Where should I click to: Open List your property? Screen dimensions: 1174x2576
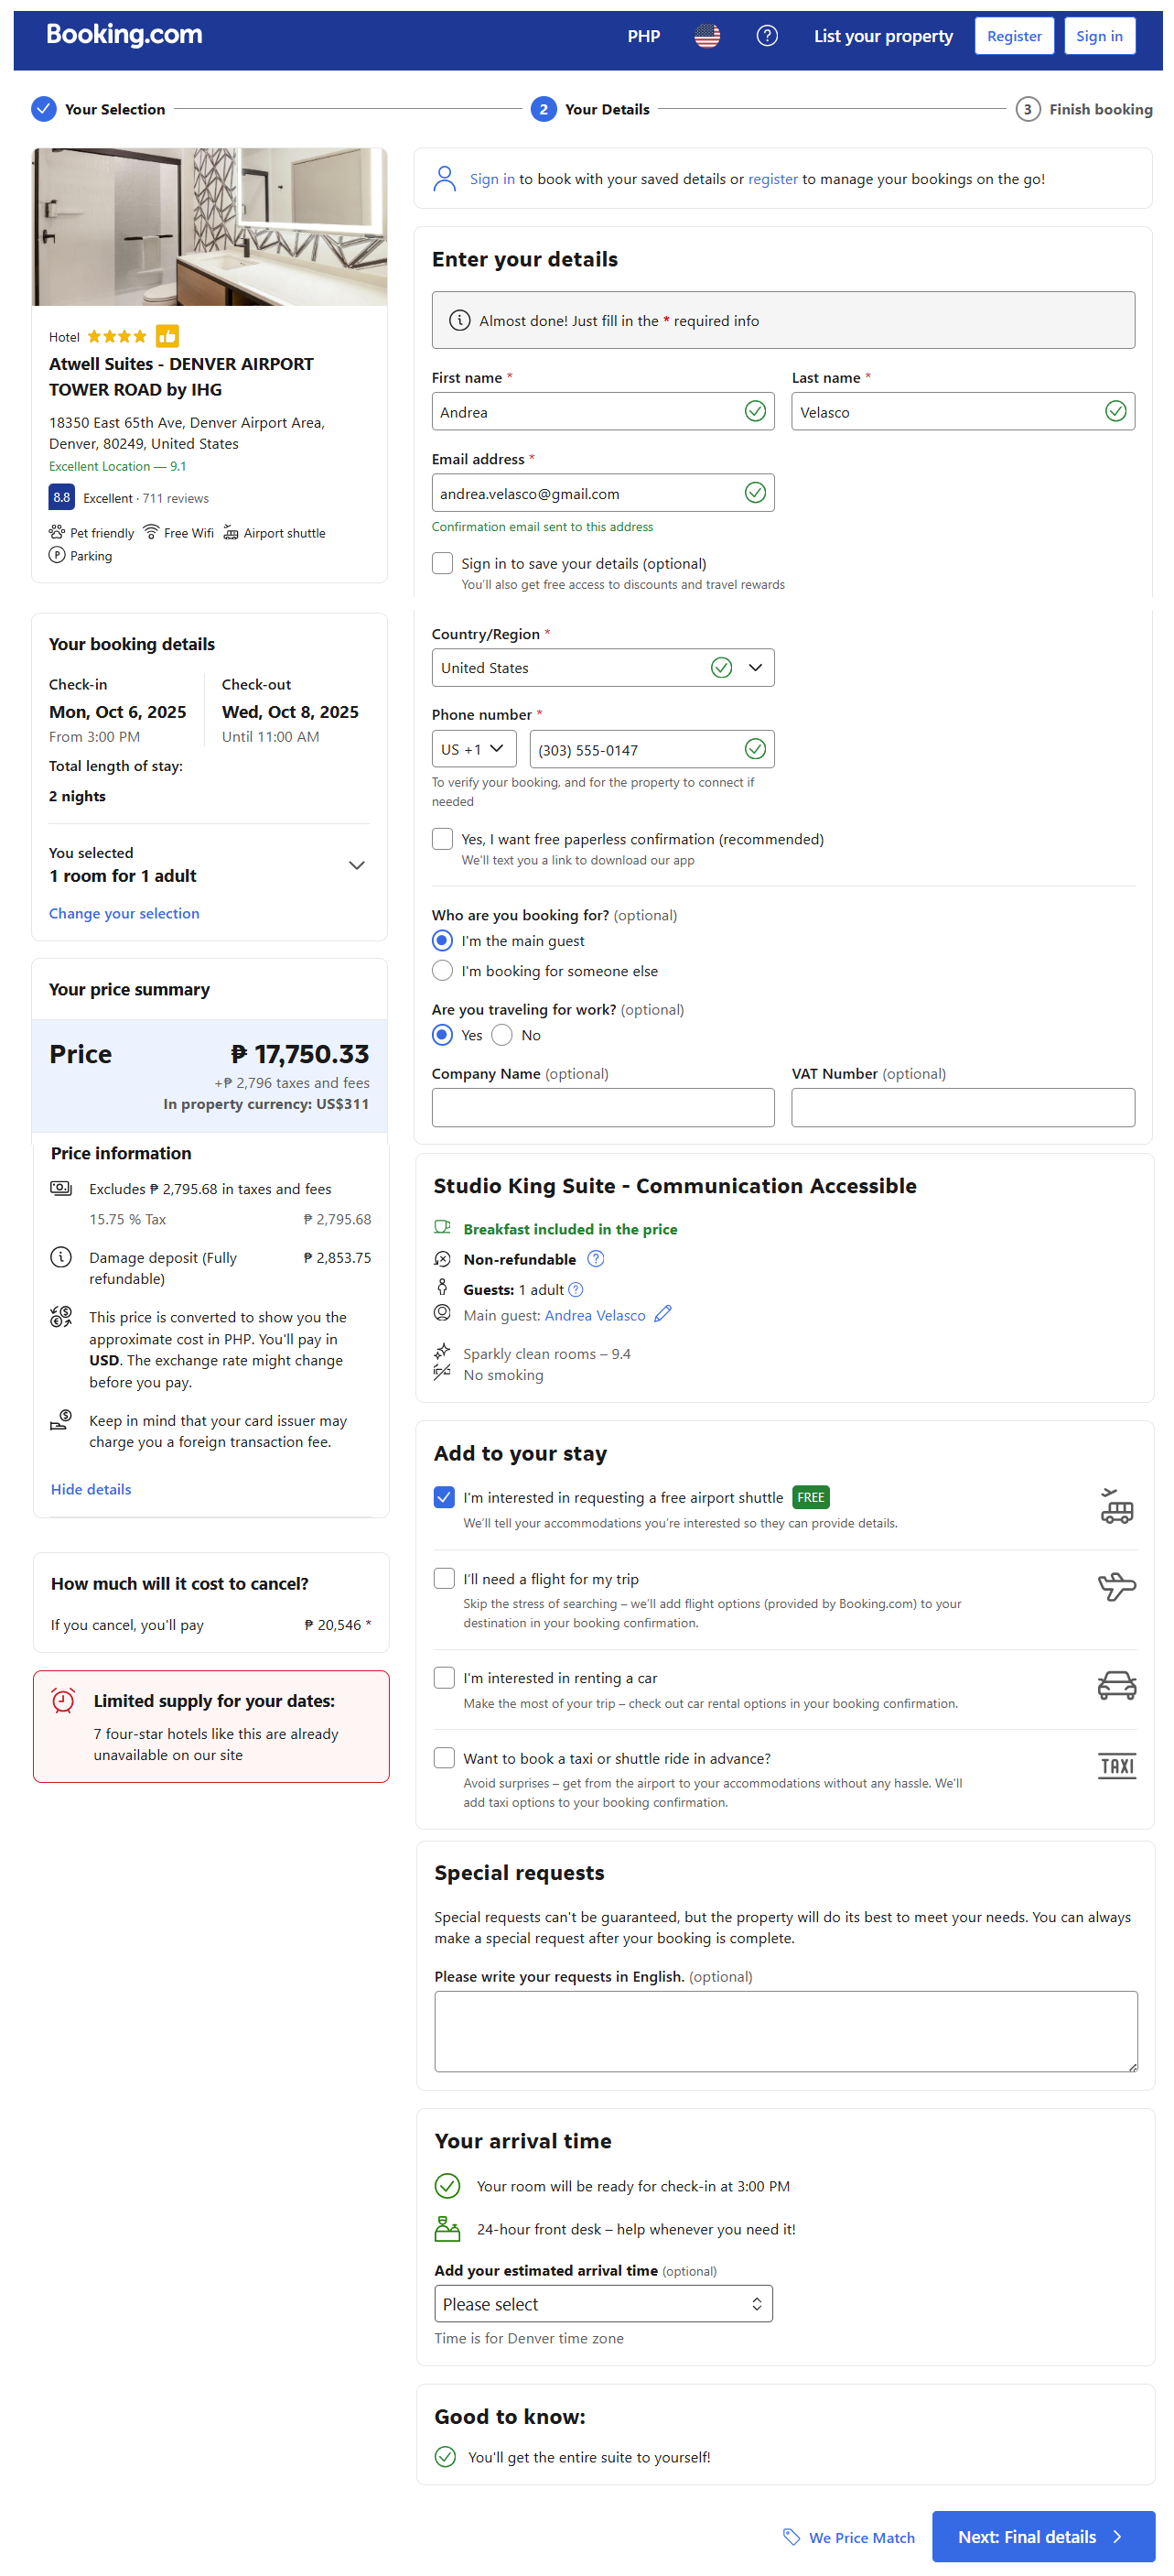pyautogui.click(x=882, y=36)
